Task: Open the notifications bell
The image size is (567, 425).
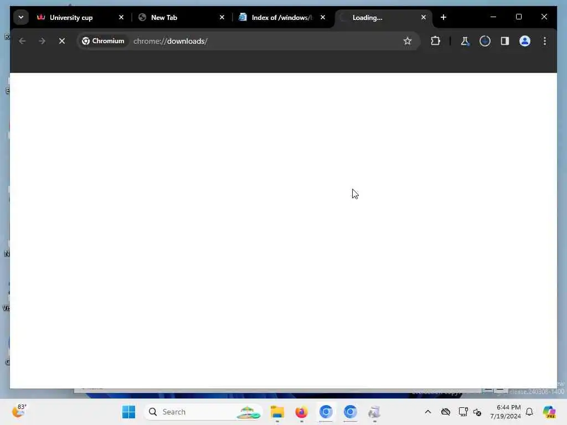Action: (529, 412)
